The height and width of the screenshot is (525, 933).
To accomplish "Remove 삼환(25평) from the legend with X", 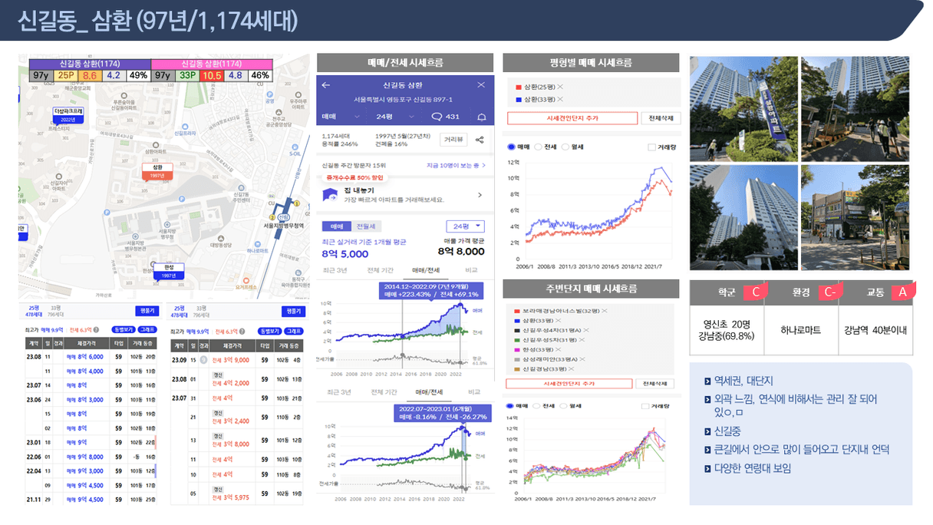I will pos(560,87).
